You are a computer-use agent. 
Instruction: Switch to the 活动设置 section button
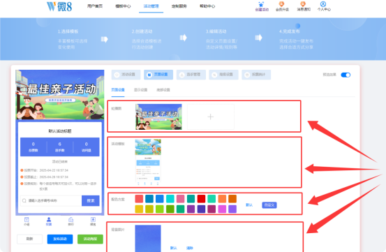[x=126, y=75]
